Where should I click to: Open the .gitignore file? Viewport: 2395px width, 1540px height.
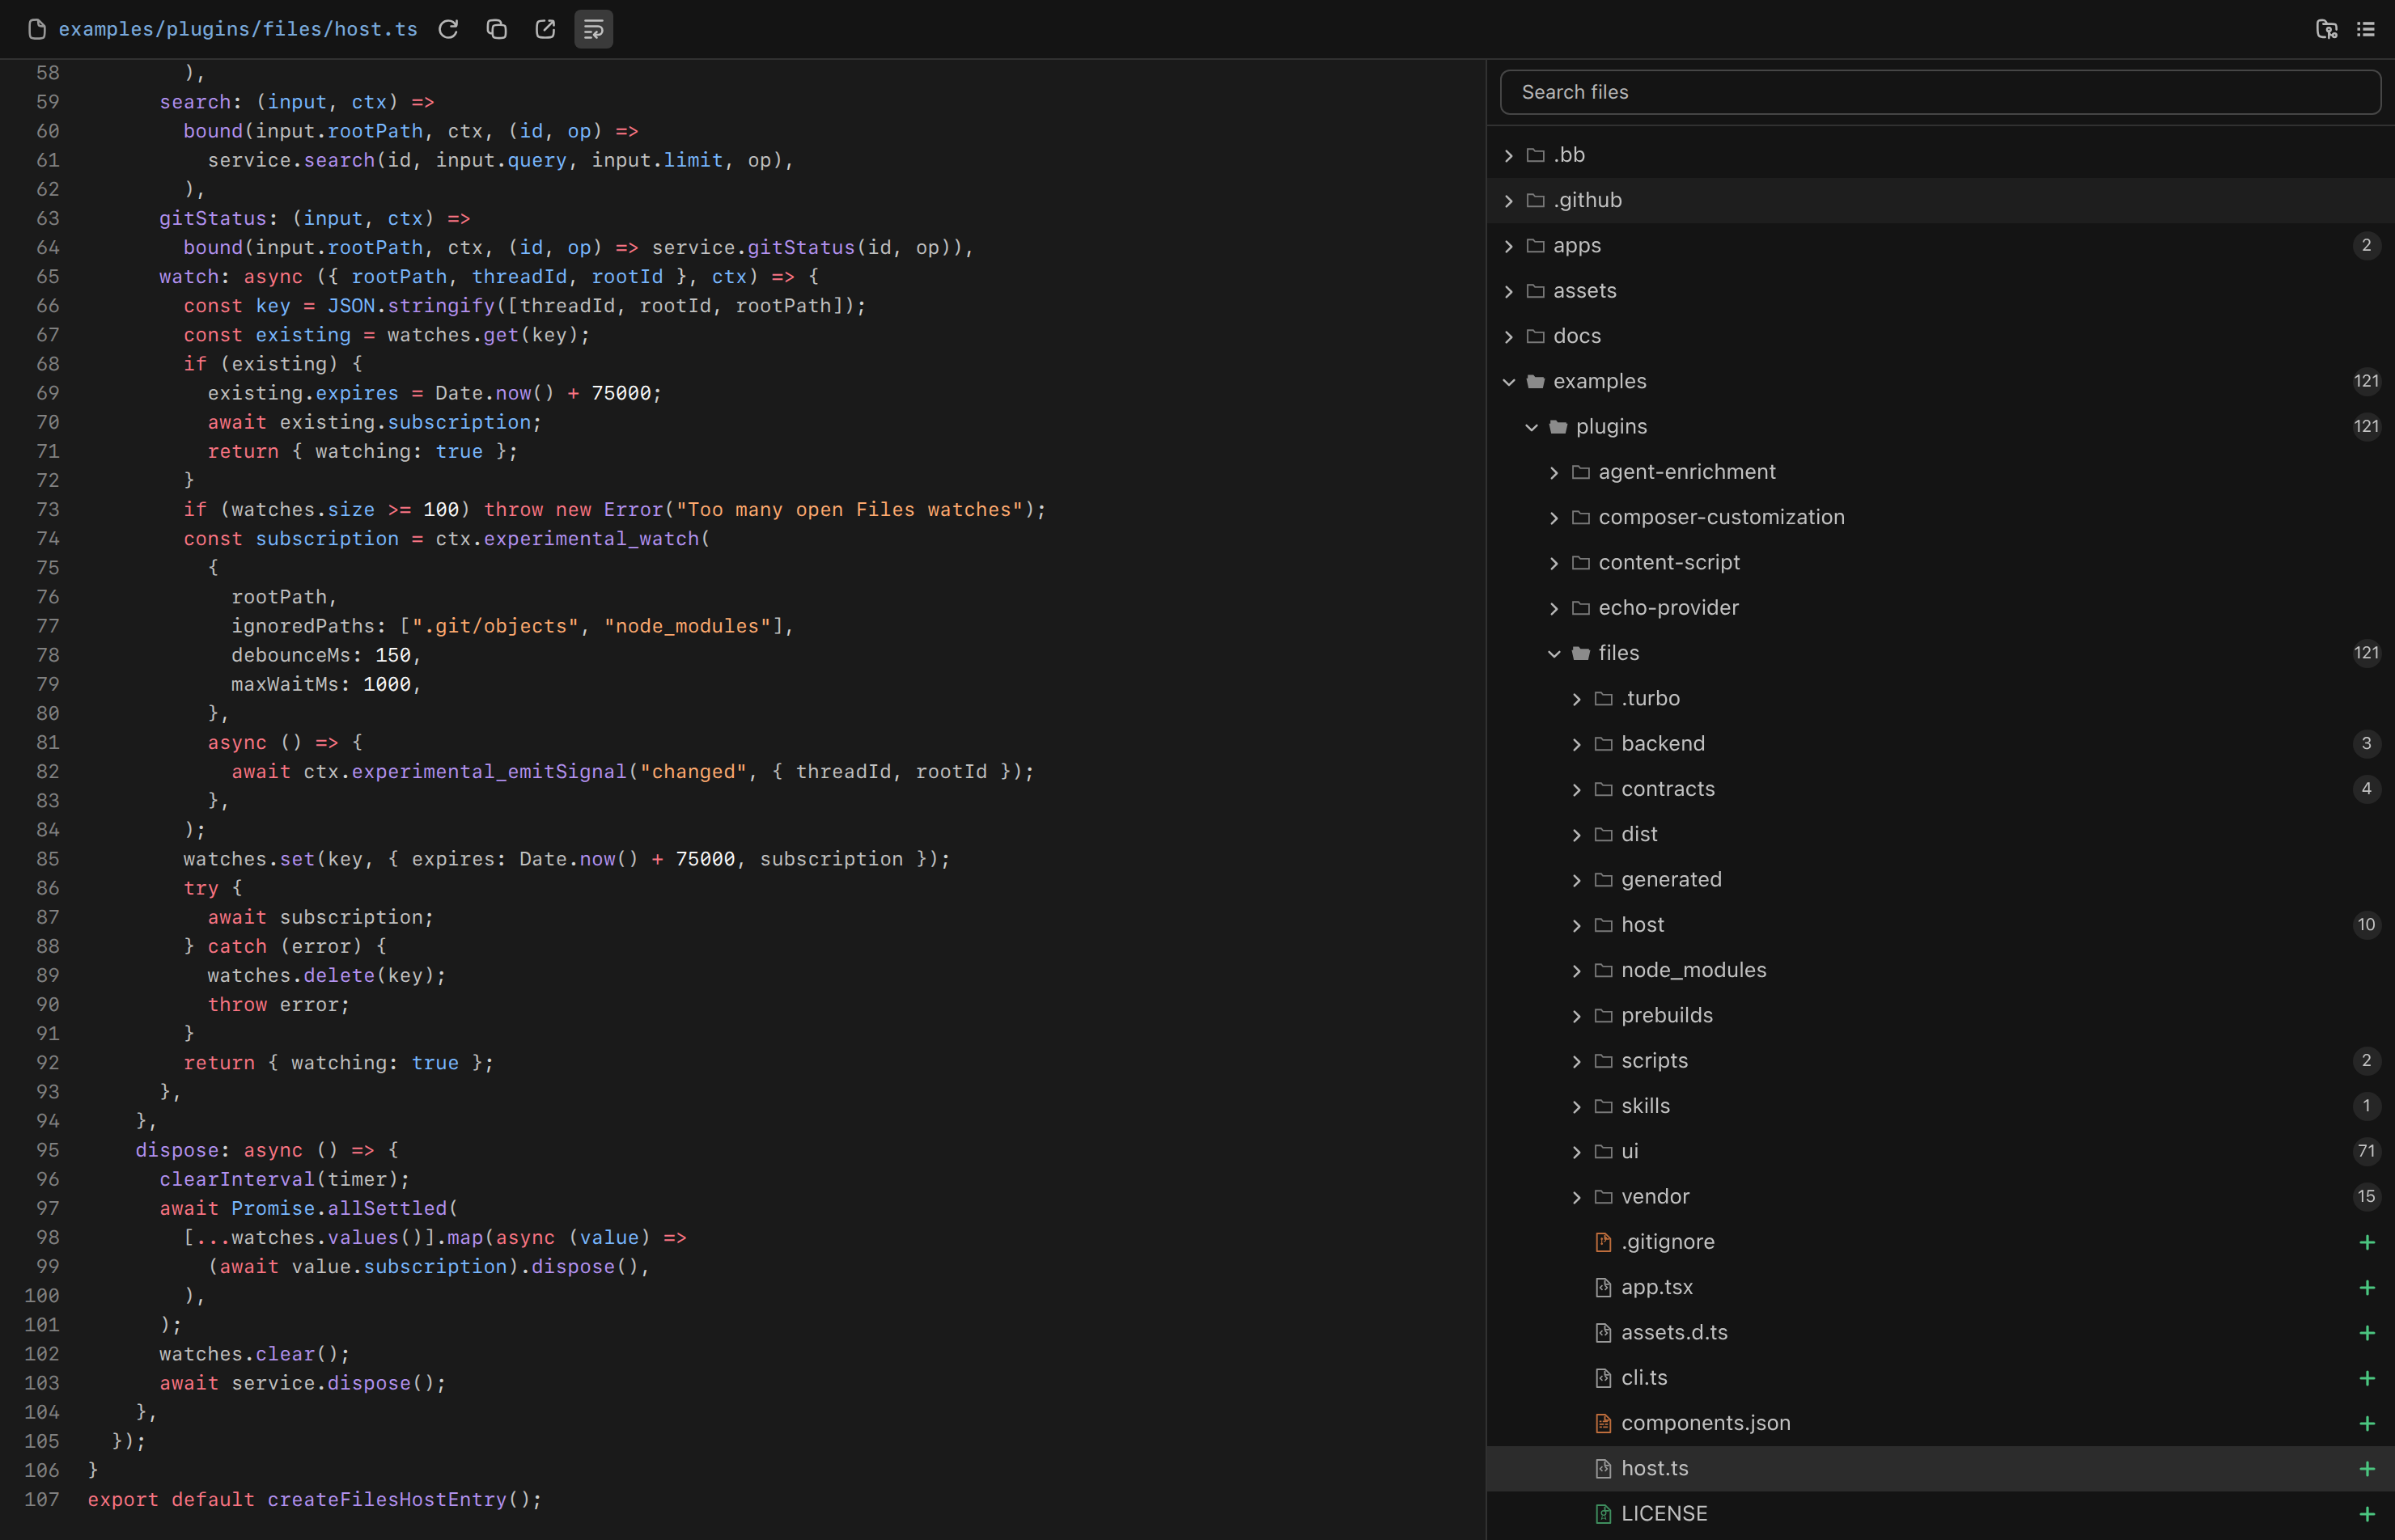click(1941, 1242)
